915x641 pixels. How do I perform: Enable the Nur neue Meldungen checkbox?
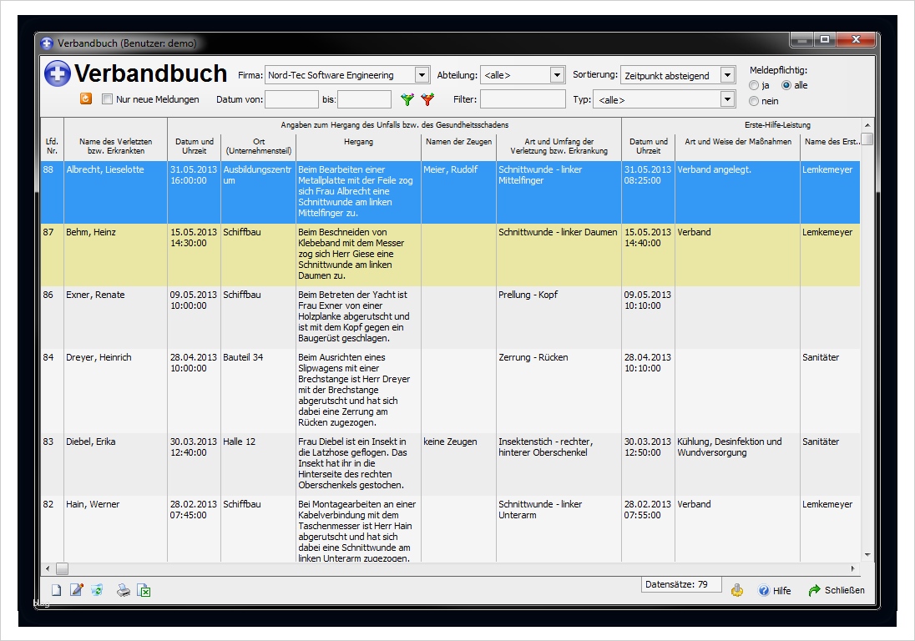point(108,99)
